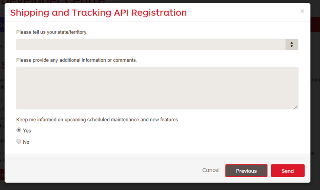320x190 pixels.
Task: Submit the form with Send
Action: click(x=288, y=171)
